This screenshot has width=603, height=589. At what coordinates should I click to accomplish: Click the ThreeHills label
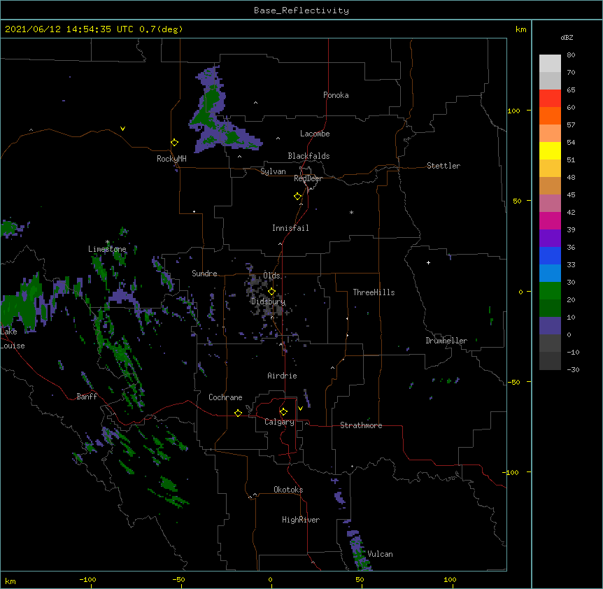tap(374, 292)
